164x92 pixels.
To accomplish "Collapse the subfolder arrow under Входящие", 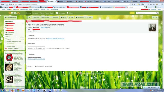I will point(23,24).
